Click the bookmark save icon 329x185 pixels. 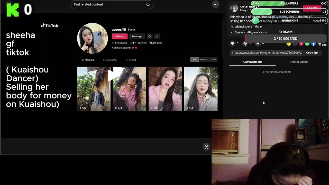258,43
